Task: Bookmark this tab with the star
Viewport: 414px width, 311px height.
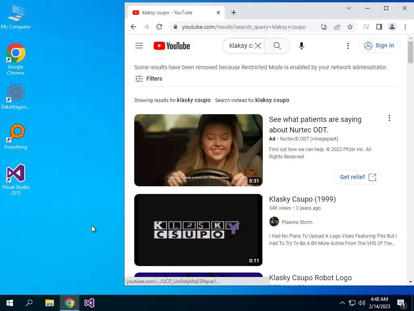Action: click(350, 27)
